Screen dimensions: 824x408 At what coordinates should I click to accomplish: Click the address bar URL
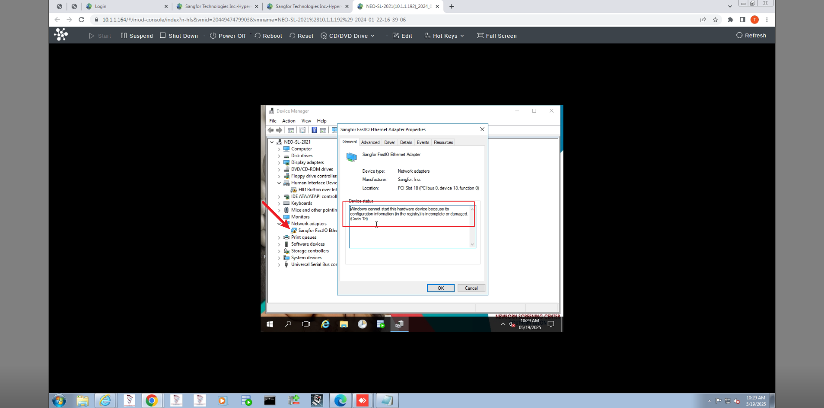coord(254,20)
